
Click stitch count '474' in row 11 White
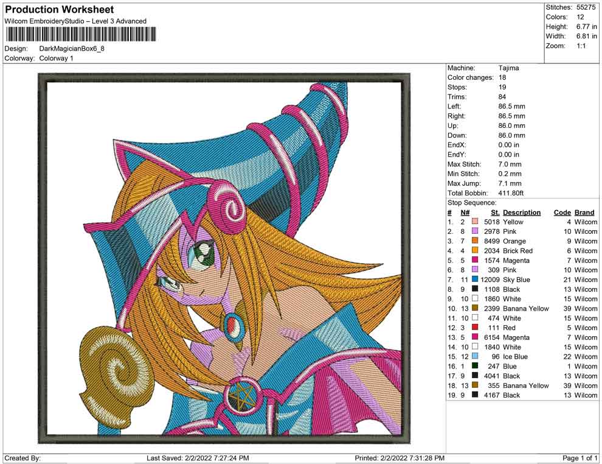coord(494,318)
